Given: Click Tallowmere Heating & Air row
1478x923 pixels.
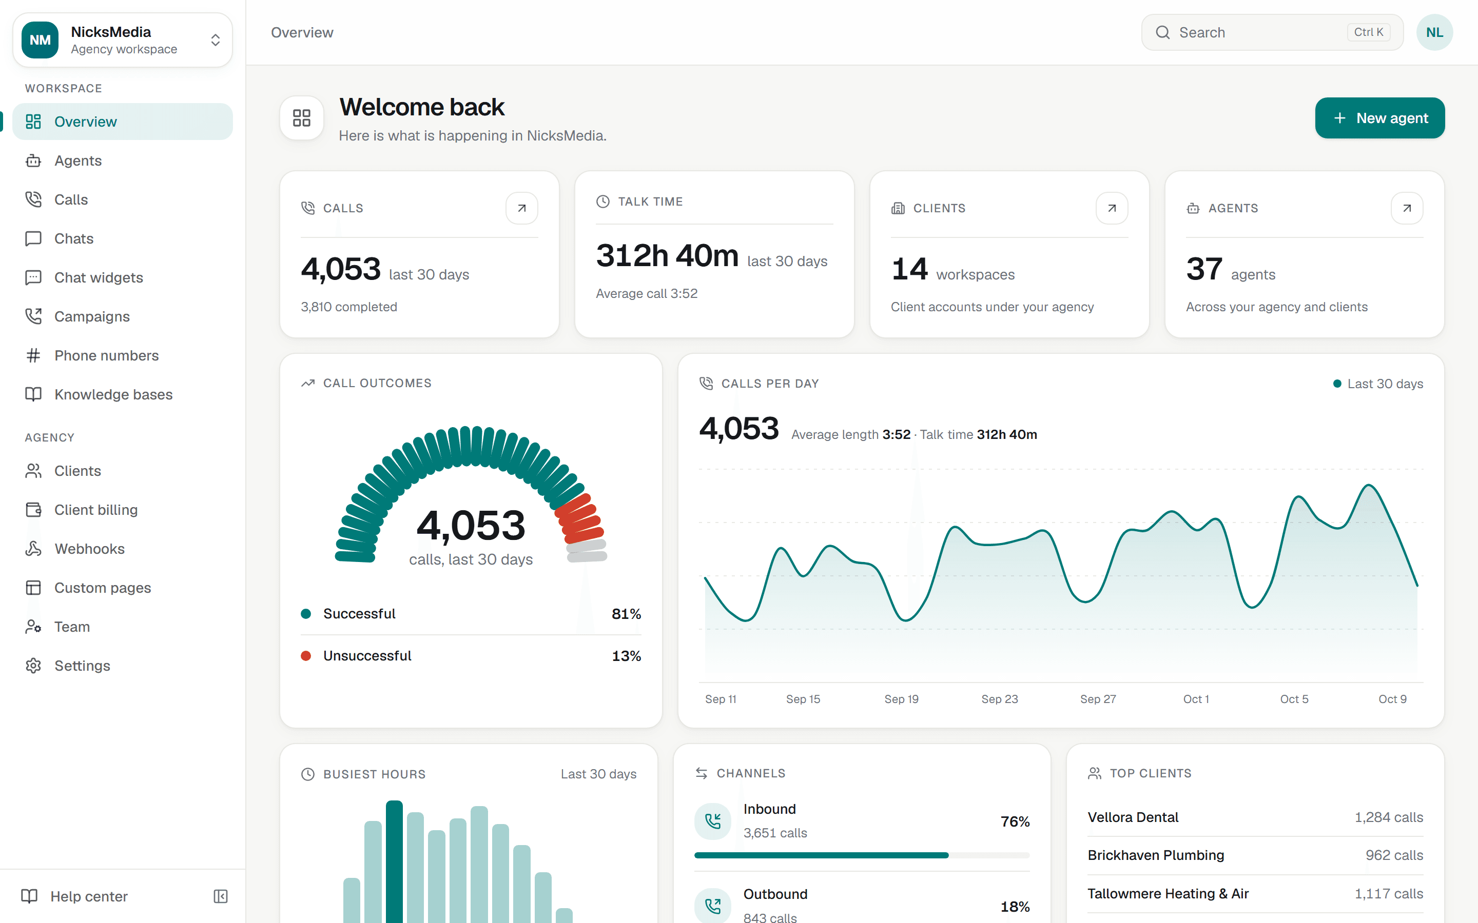Looking at the screenshot, I should [x=1255, y=894].
